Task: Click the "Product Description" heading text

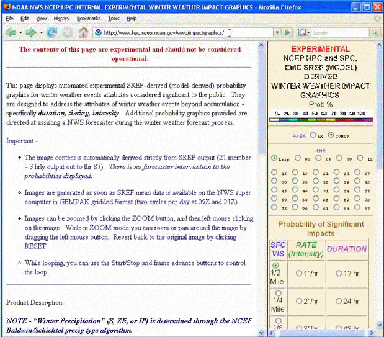Action: coord(34,303)
